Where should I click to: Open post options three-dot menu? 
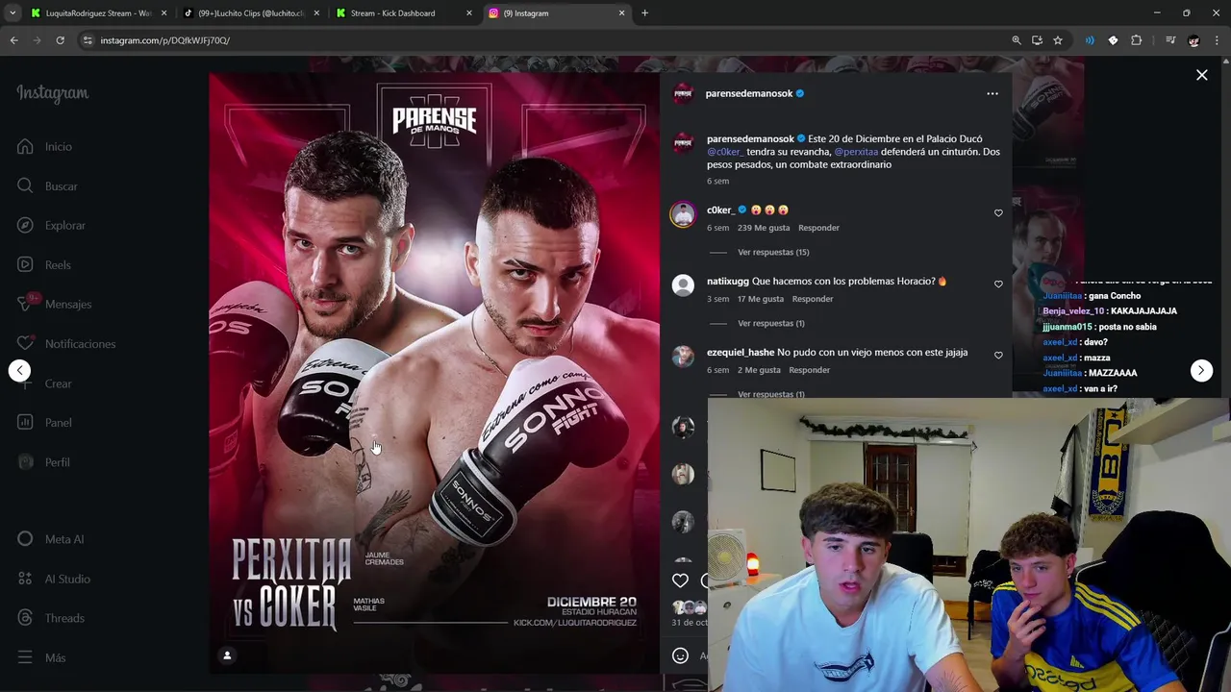992,93
